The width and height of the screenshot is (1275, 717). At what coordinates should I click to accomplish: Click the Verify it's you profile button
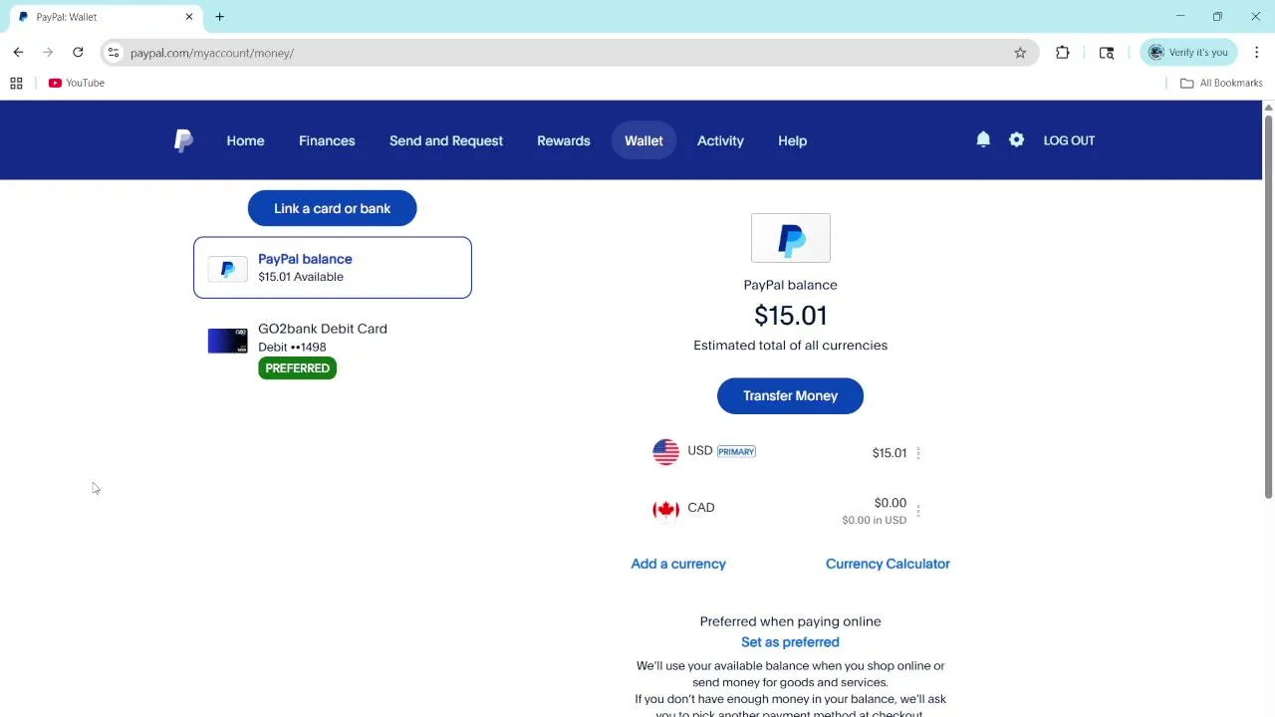point(1188,53)
